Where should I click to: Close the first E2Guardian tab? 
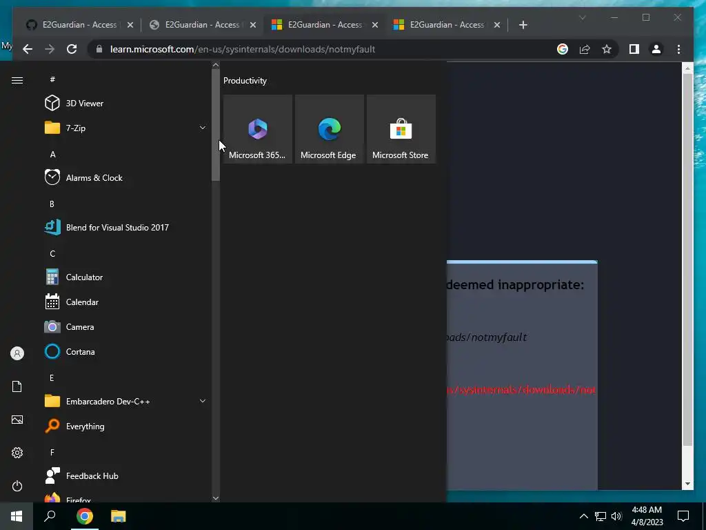click(x=130, y=25)
